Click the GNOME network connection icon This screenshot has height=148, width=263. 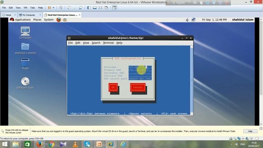[194, 20]
